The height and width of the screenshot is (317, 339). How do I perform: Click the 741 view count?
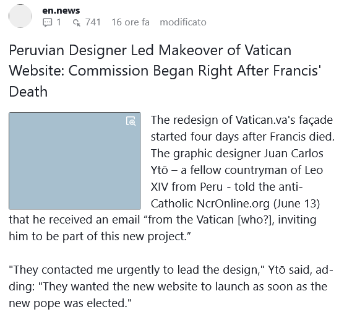click(x=93, y=22)
